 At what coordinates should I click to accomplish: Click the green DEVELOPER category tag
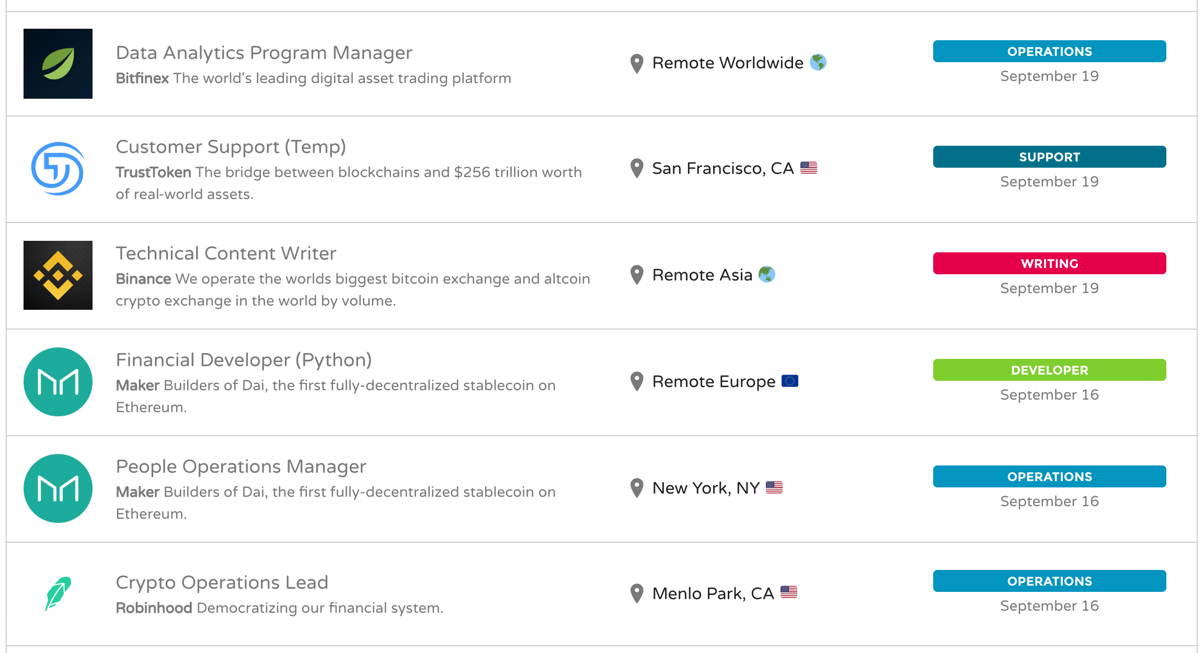(x=1049, y=370)
